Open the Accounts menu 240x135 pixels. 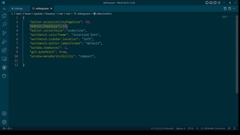point(4,113)
